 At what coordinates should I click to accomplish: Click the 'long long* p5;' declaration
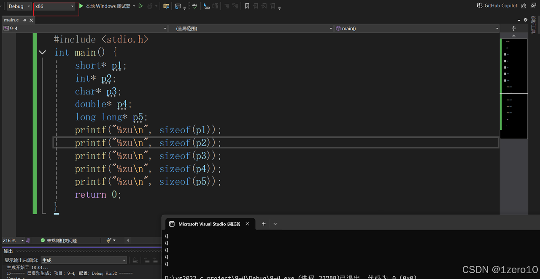click(111, 117)
